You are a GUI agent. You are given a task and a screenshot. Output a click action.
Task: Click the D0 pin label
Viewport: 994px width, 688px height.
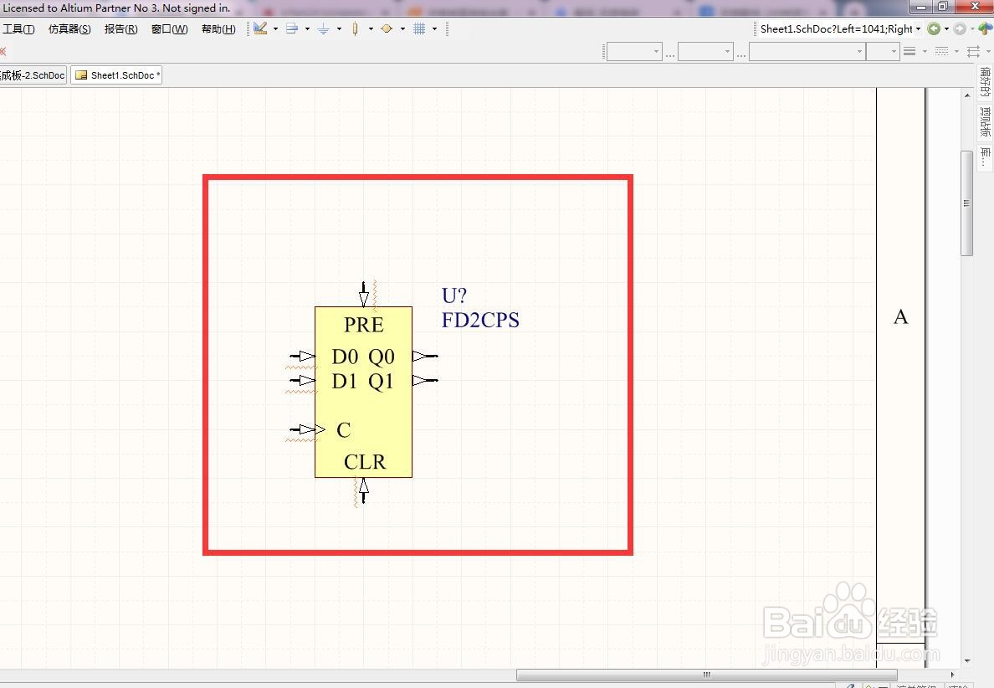tap(345, 357)
